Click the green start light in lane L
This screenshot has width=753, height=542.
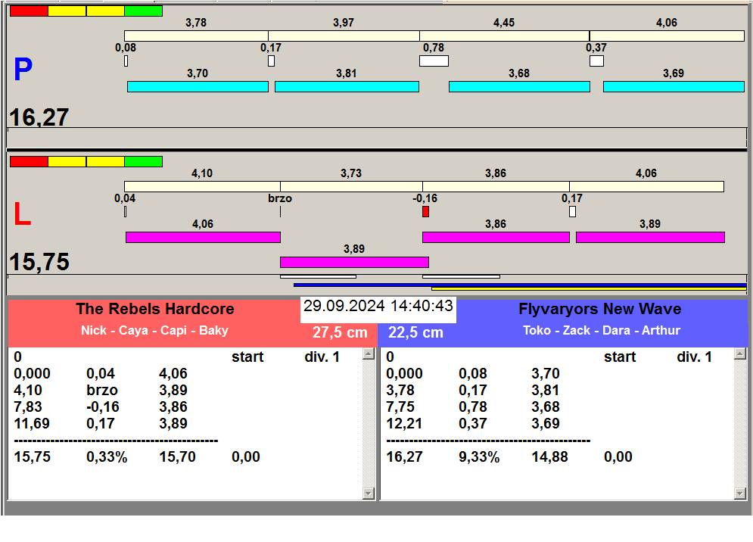click(x=143, y=161)
